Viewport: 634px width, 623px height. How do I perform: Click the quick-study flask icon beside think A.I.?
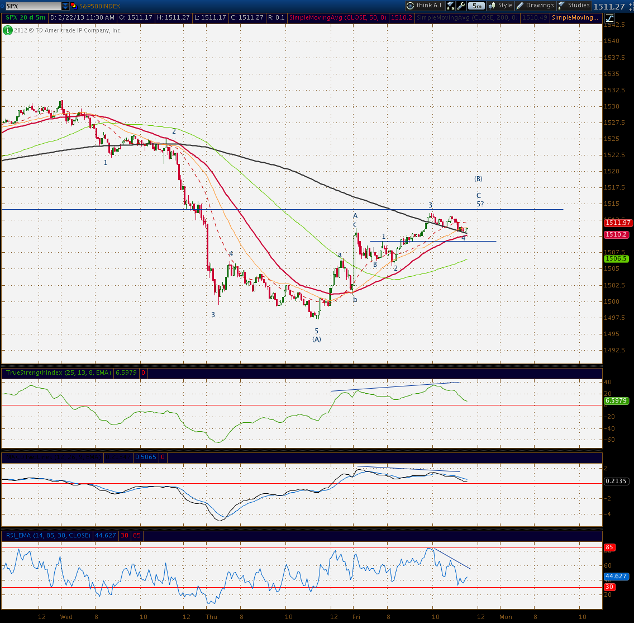(x=450, y=6)
